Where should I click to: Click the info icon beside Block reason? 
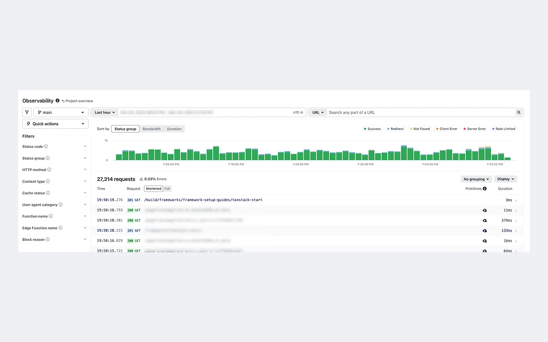pos(48,239)
